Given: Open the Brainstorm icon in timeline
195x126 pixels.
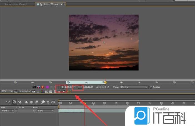Looking at the screenshot, I should click(x=43, y=102).
